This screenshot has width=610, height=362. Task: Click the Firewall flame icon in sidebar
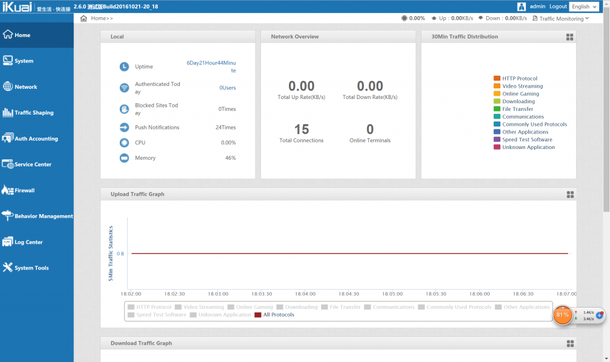[x=8, y=190]
